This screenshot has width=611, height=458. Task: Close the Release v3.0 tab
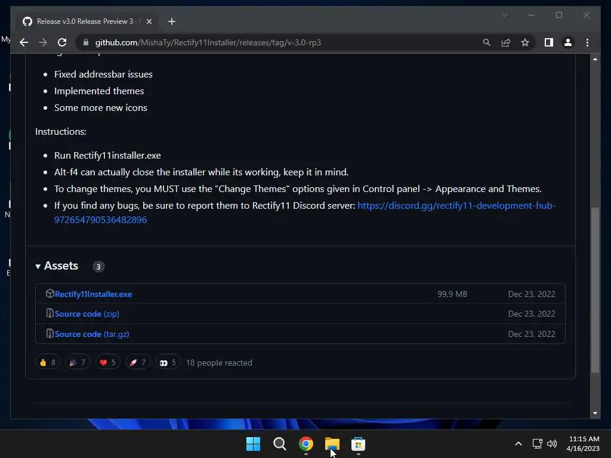[x=149, y=21]
